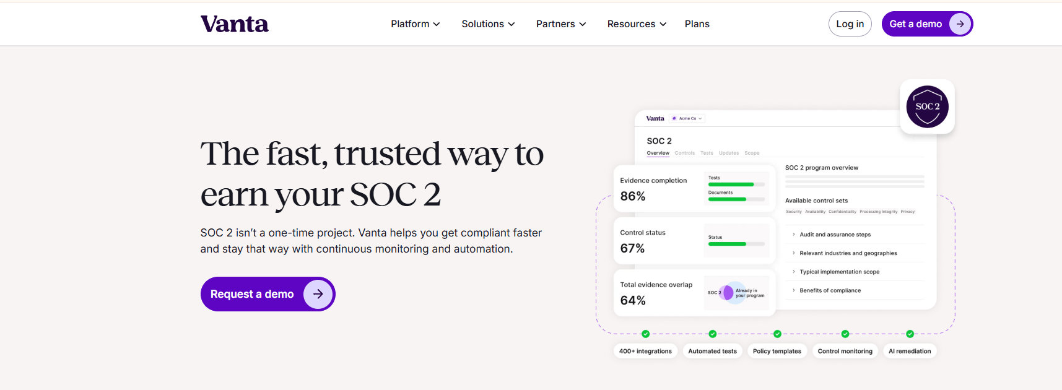1062x390 pixels.
Task: Click arrow icon in Request a demo button
Action: 318,294
